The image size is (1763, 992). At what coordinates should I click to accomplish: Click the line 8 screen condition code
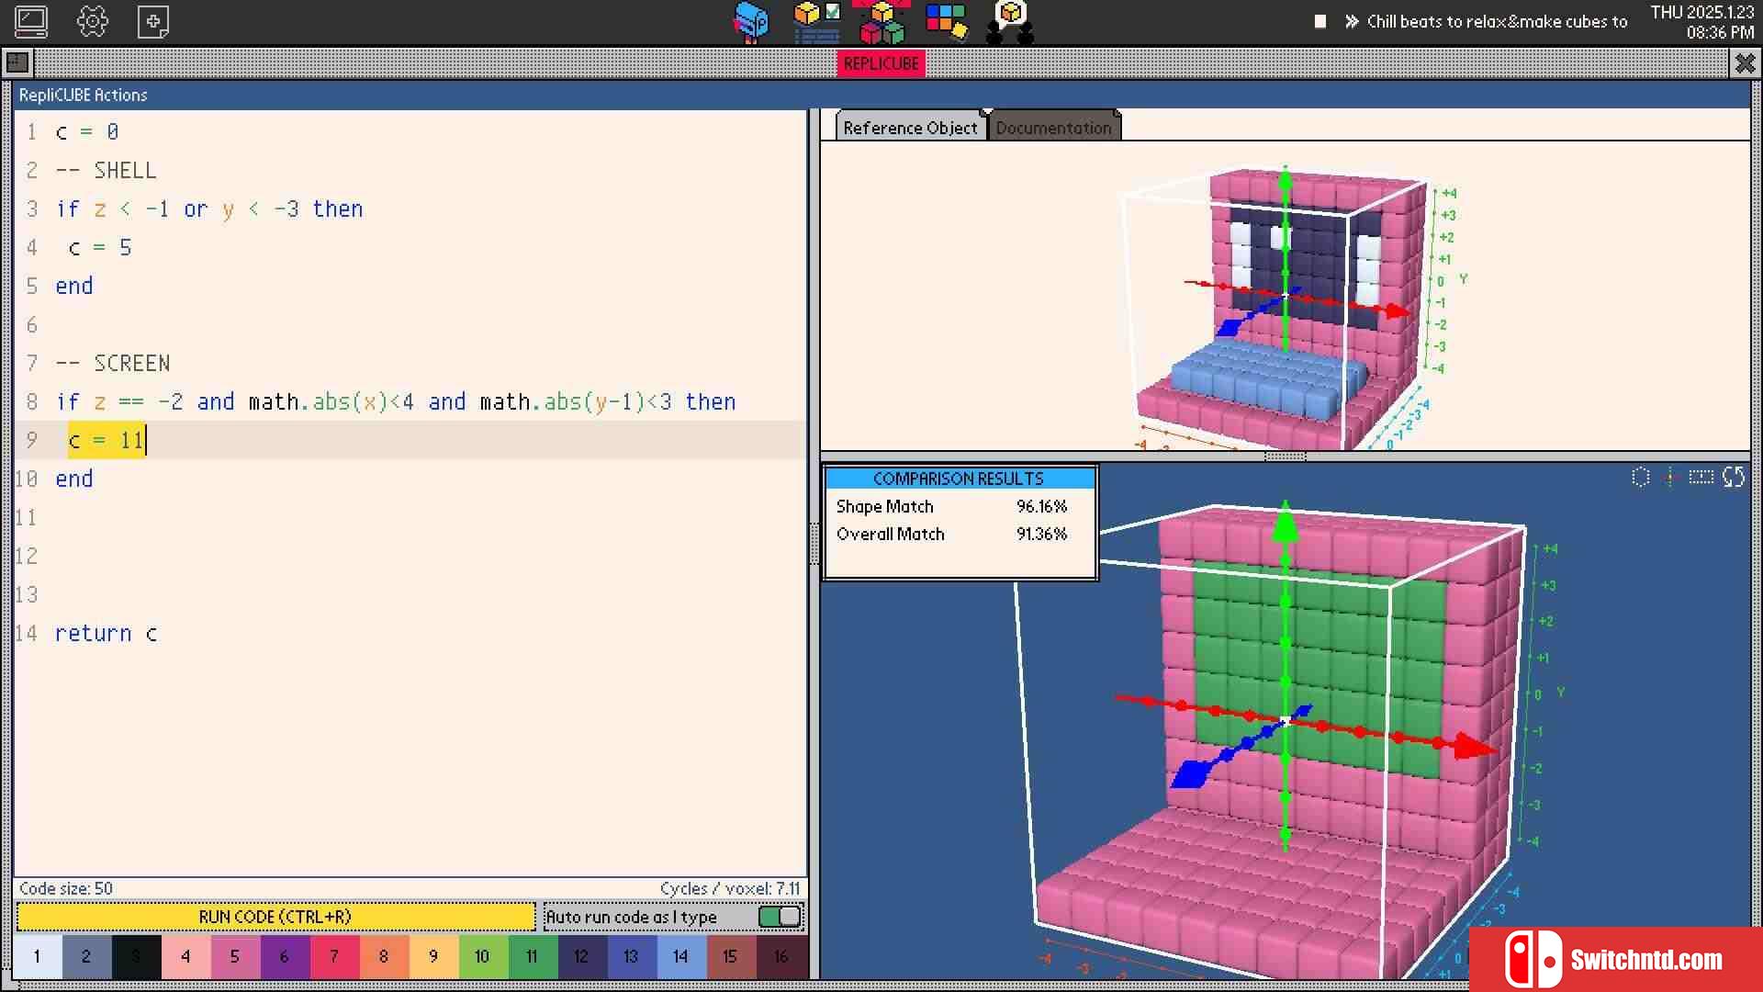396,401
